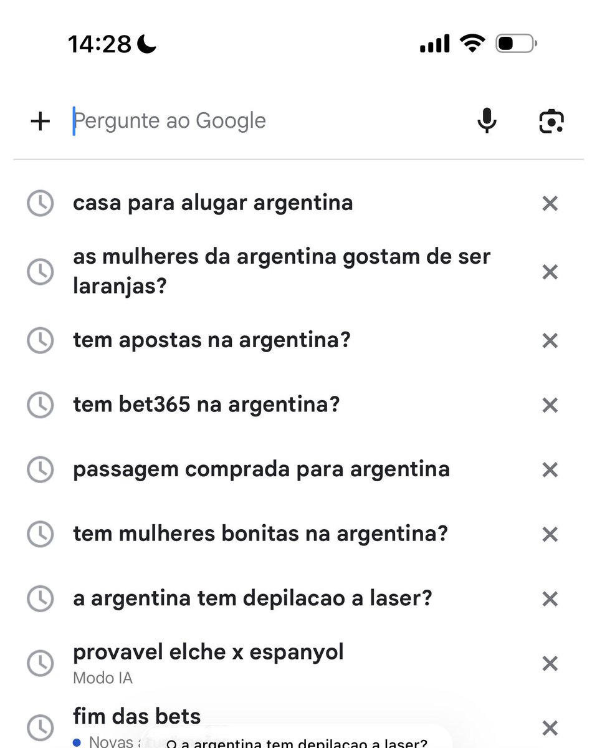Viewport: 592px width, 748px height.
Task: Tap the plus icon beside search field
Action: click(x=41, y=121)
